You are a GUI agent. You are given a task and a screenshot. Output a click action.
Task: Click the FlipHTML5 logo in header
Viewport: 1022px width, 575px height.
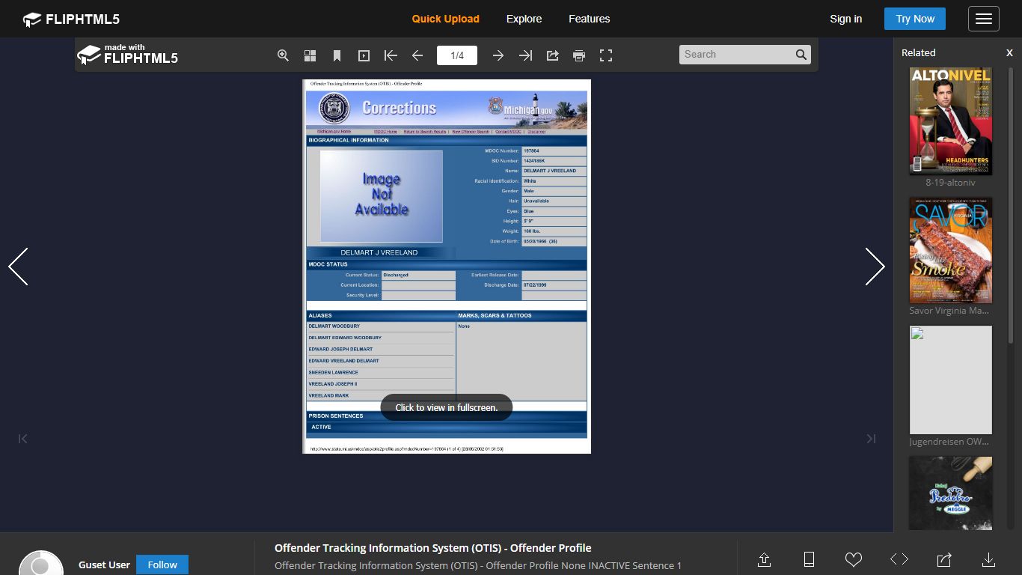tap(71, 19)
